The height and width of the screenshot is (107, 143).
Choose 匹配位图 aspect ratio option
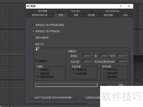38,73
